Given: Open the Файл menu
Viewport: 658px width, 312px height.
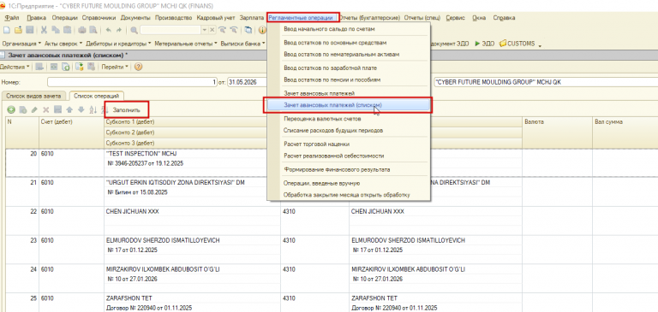Looking at the screenshot, I should (x=11, y=18).
